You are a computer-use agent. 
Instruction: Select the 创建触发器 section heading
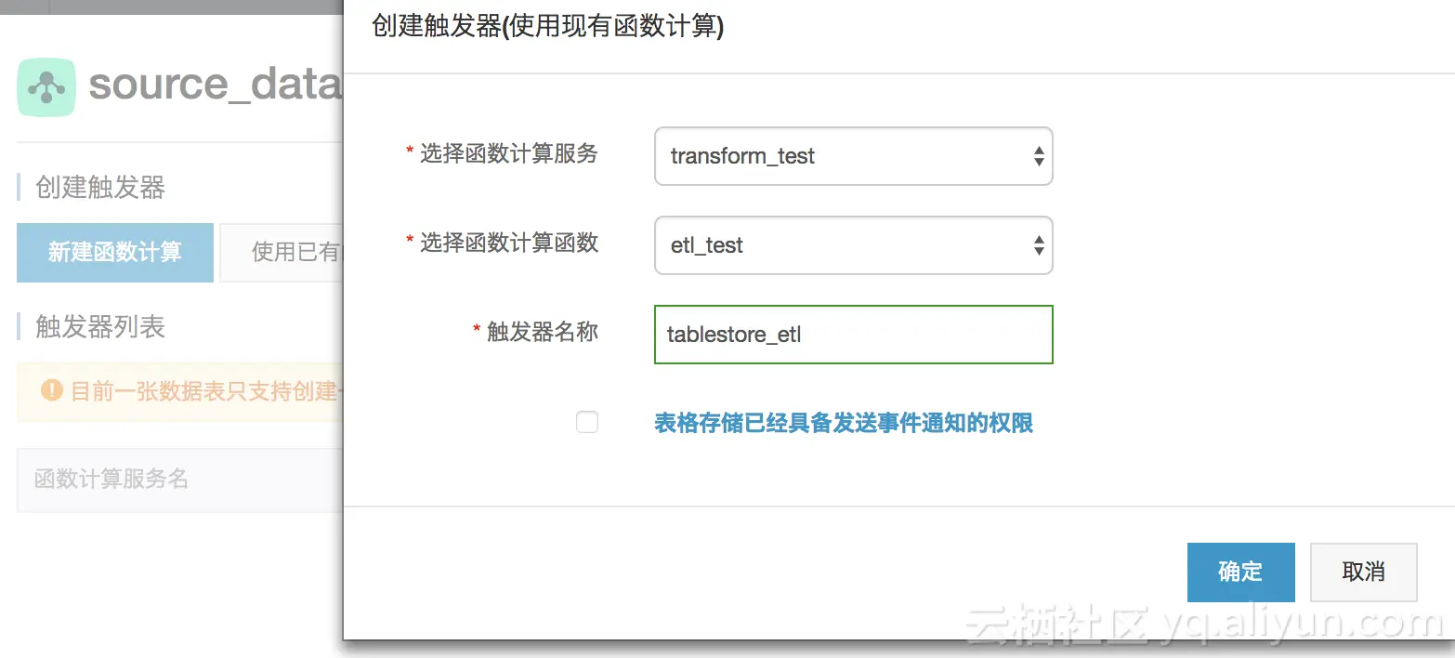point(100,188)
